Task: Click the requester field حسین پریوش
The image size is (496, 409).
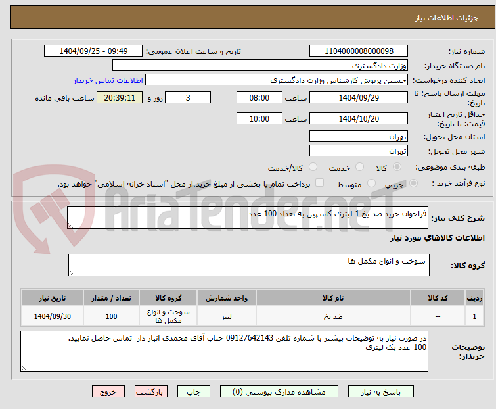Action: [x=277, y=80]
